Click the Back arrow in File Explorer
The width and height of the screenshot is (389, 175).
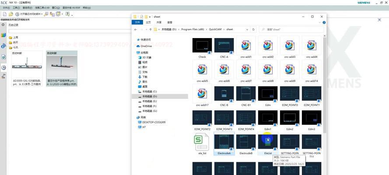click(x=136, y=29)
